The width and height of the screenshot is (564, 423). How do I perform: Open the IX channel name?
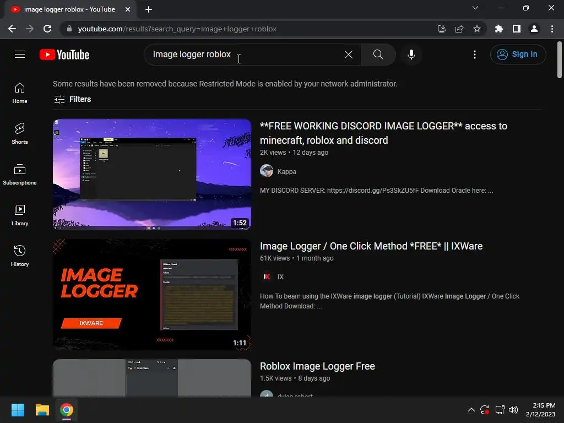click(280, 276)
